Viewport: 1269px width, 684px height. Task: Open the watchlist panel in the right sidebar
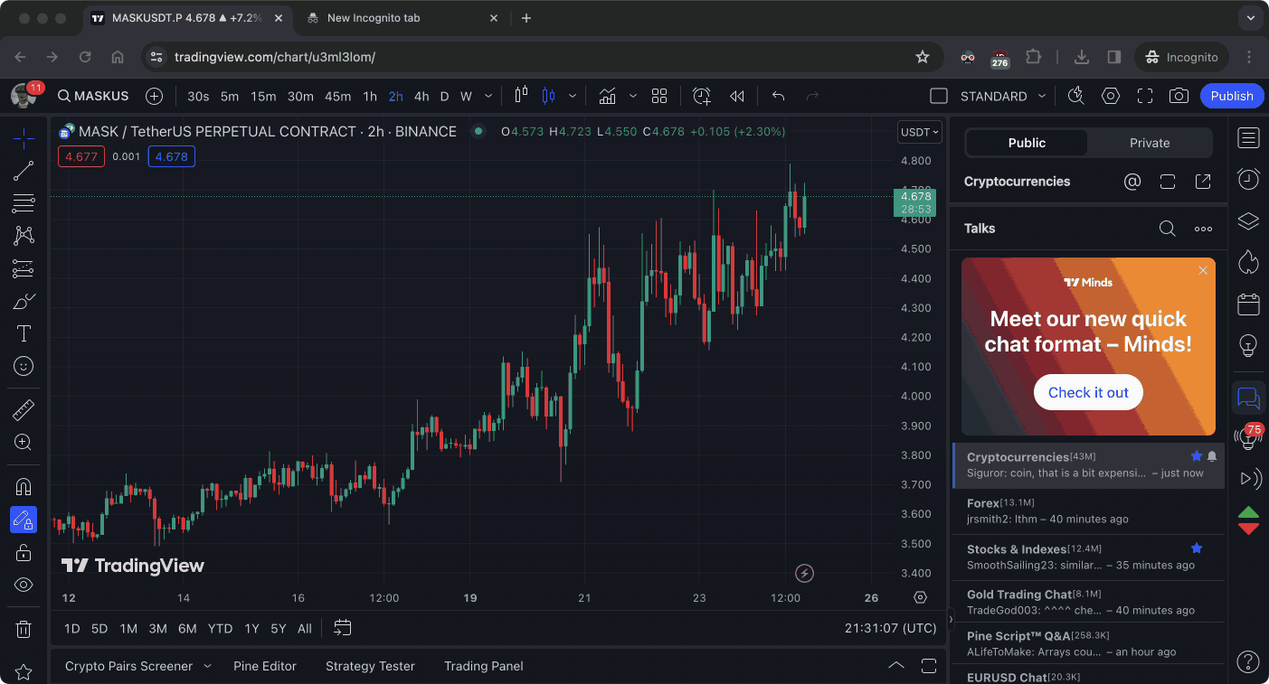(1248, 138)
